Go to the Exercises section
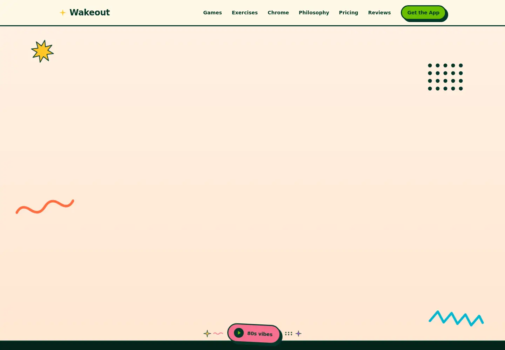Image resolution: width=505 pixels, height=350 pixels. tap(245, 13)
